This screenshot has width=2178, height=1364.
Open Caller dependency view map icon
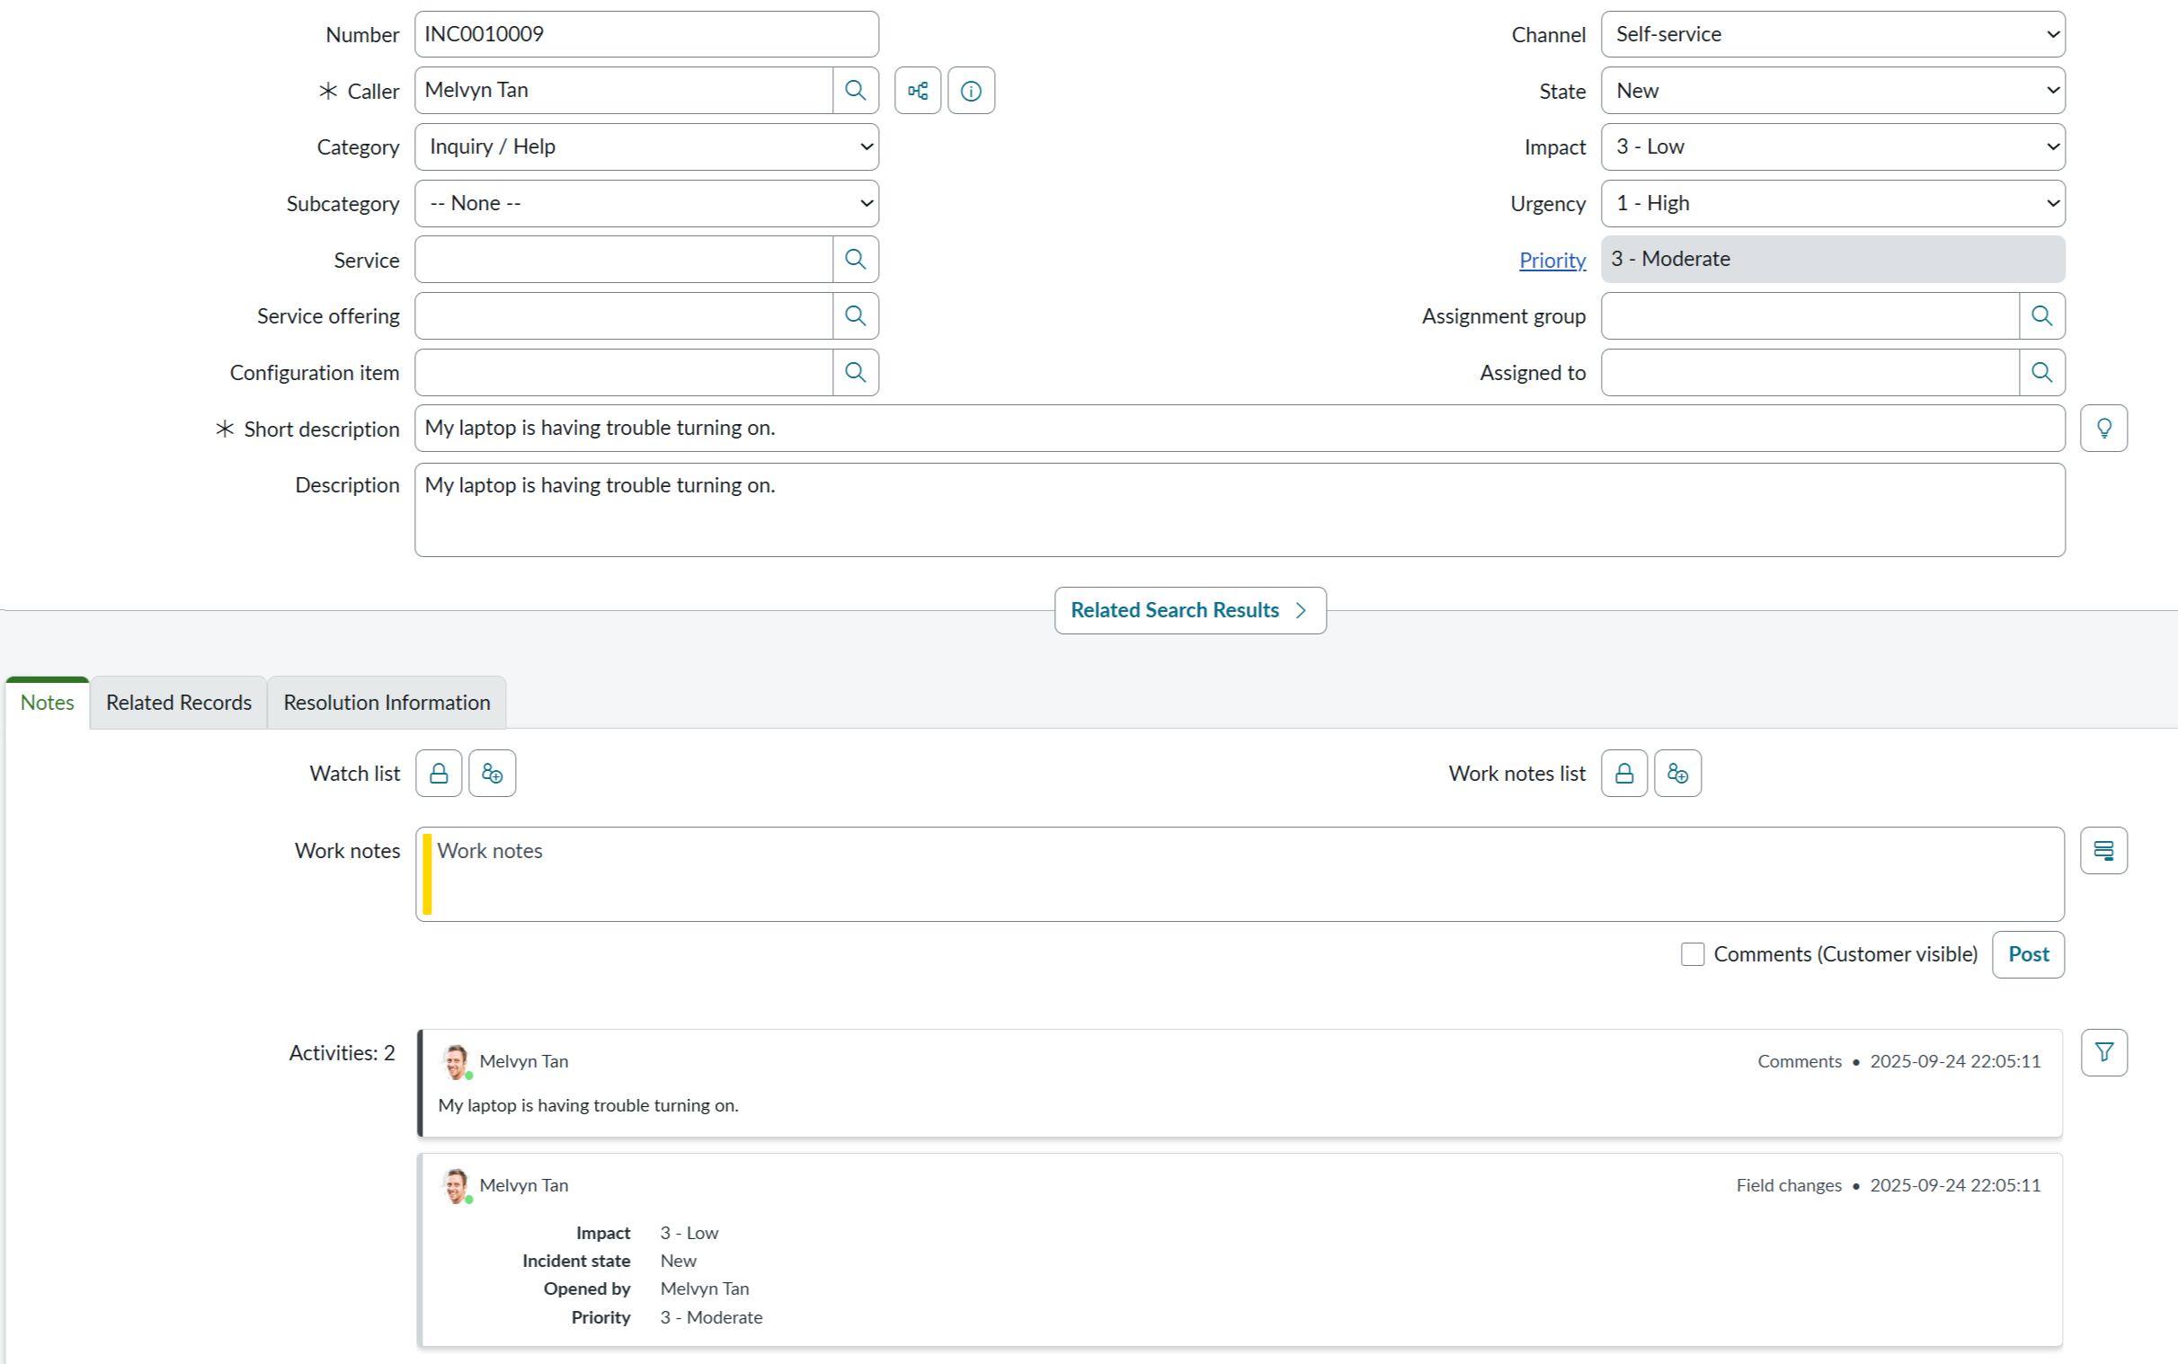(x=918, y=90)
